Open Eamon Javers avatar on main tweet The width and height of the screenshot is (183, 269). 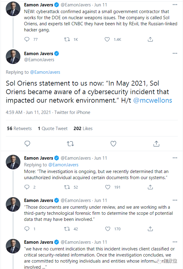(x=13, y=57)
